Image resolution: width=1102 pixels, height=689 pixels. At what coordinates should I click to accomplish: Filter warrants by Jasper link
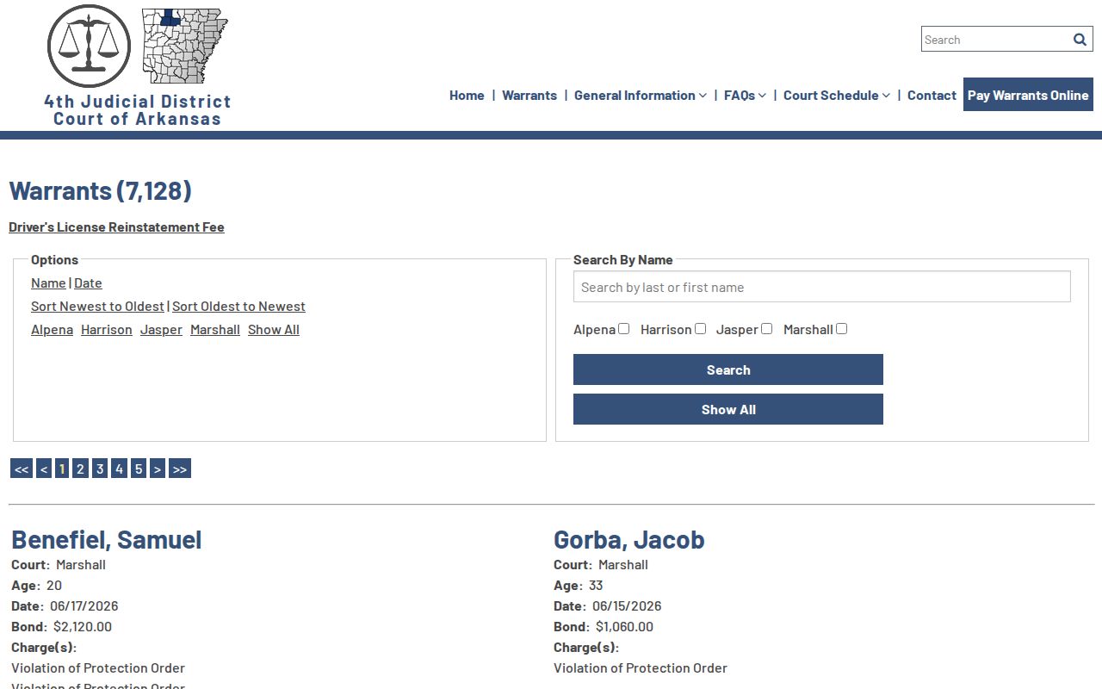(161, 330)
